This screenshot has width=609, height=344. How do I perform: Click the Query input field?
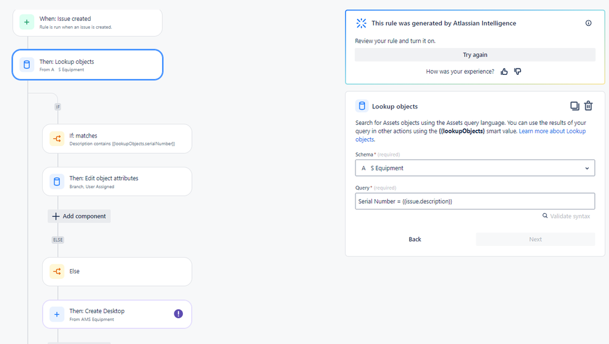pyautogui.click(x=475, y=202)
